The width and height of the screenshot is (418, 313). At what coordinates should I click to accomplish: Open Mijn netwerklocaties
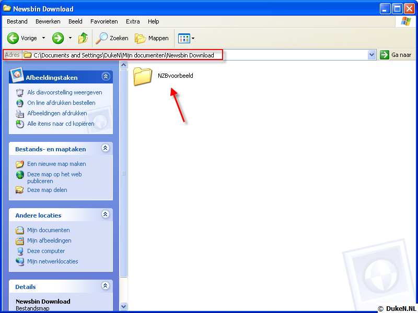[53, 261]
